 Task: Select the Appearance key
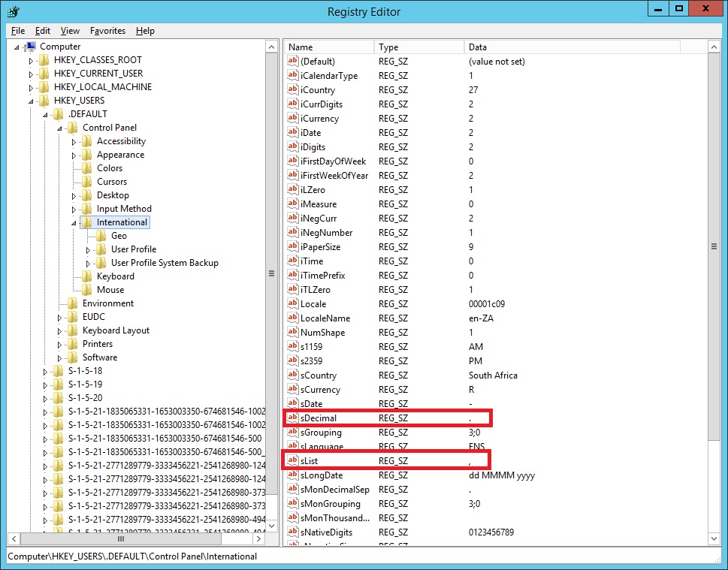pyautogui.click(x=120, y=155)
